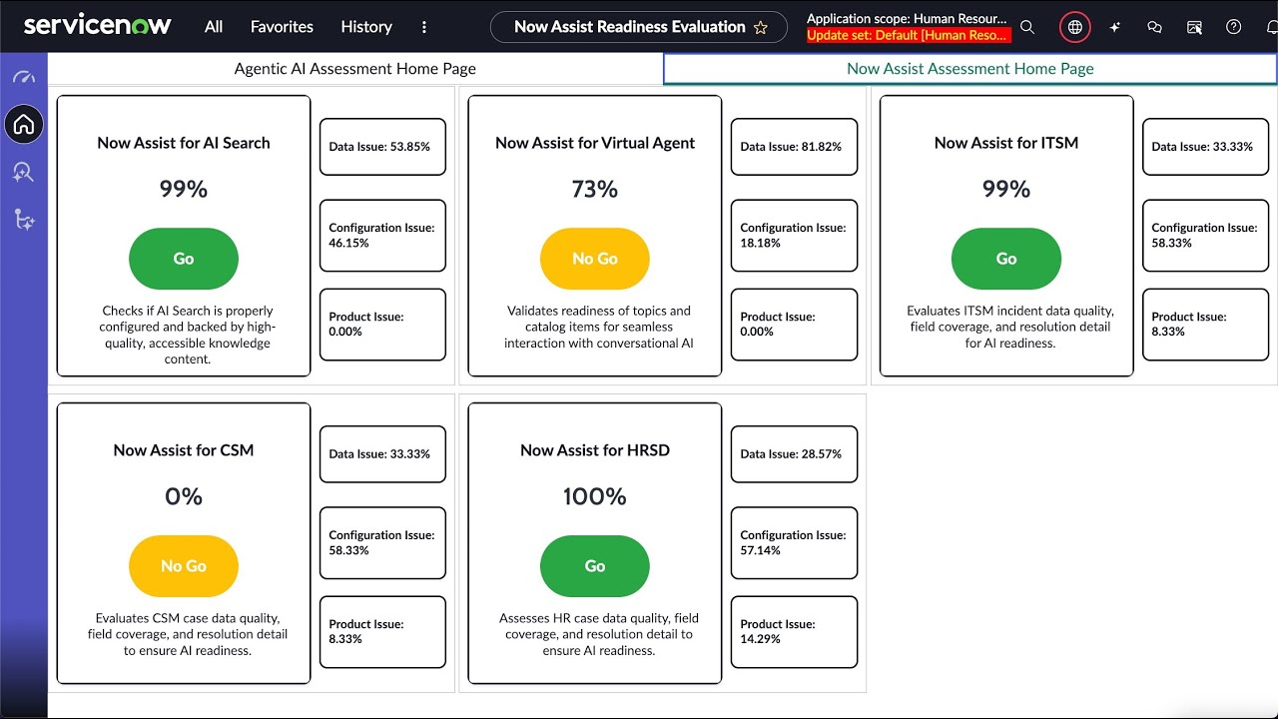This screenshot has height=719, width=1278.
Task: Select the agentic workflows icon in sidebar
Action: tap(24, 220)
